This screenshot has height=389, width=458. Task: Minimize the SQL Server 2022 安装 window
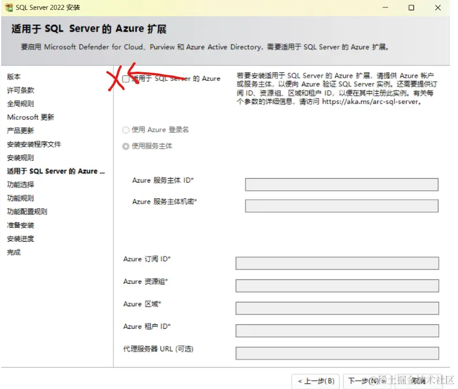click(386, 8)
